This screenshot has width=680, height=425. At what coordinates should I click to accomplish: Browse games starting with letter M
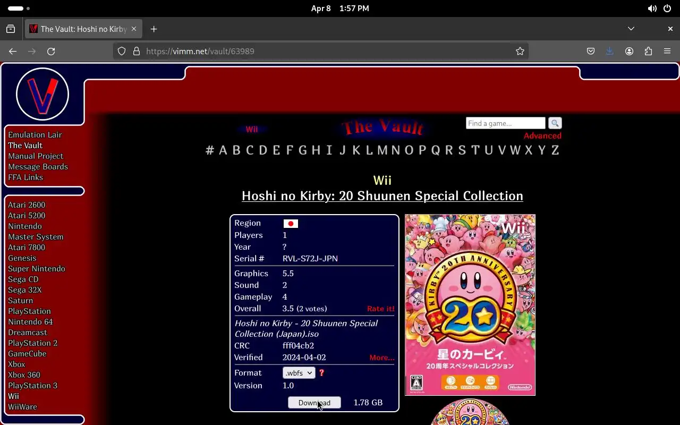(x=382, y=150)
